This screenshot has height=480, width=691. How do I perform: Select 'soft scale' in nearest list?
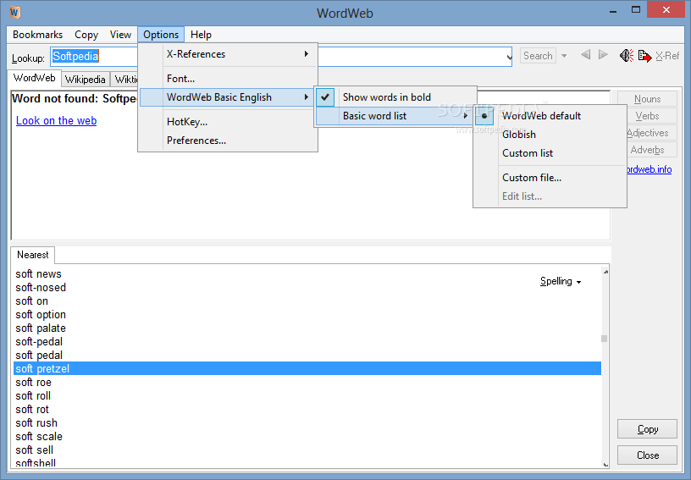click(x=307, y=437)
